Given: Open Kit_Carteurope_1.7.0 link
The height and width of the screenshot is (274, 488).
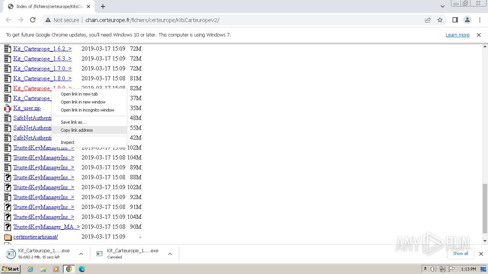Looking at the screenshot, I should point(42,68).
